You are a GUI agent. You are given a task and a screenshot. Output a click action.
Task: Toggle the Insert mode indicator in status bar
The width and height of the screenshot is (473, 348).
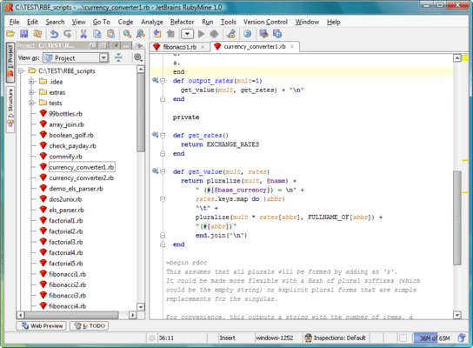[x=228, y=338]
